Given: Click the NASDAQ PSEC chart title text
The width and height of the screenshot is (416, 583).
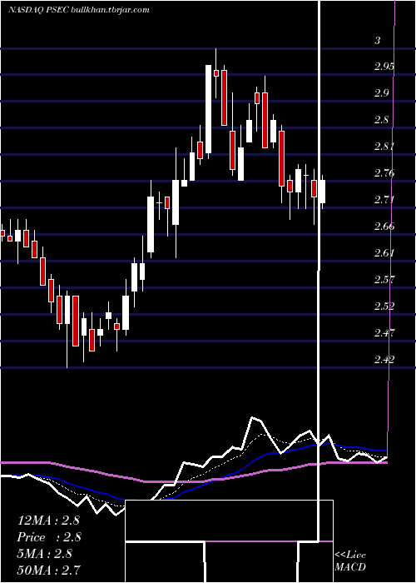Looking at the screenshot, I should [79, 10].
